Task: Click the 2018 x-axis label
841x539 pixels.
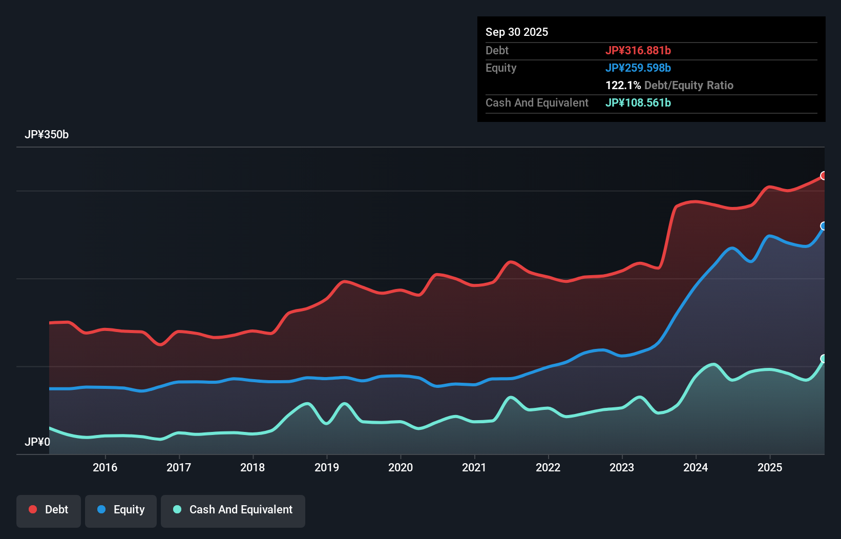Action: (253, 467)
